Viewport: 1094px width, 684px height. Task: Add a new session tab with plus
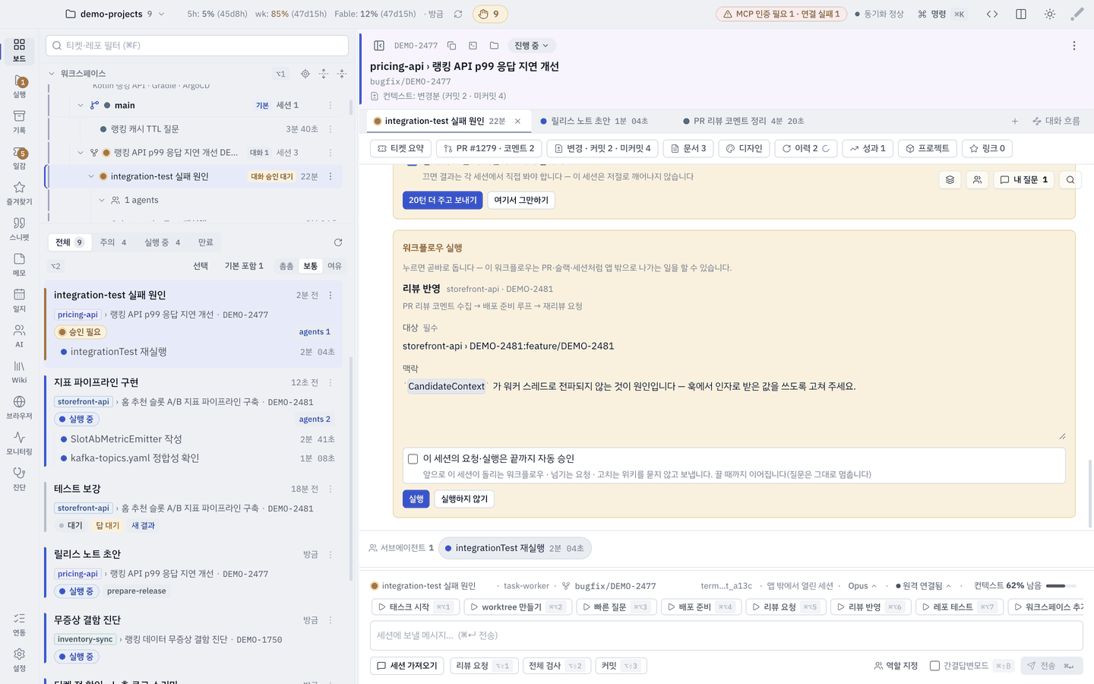pyautogui.click(x=1015, y=121)
